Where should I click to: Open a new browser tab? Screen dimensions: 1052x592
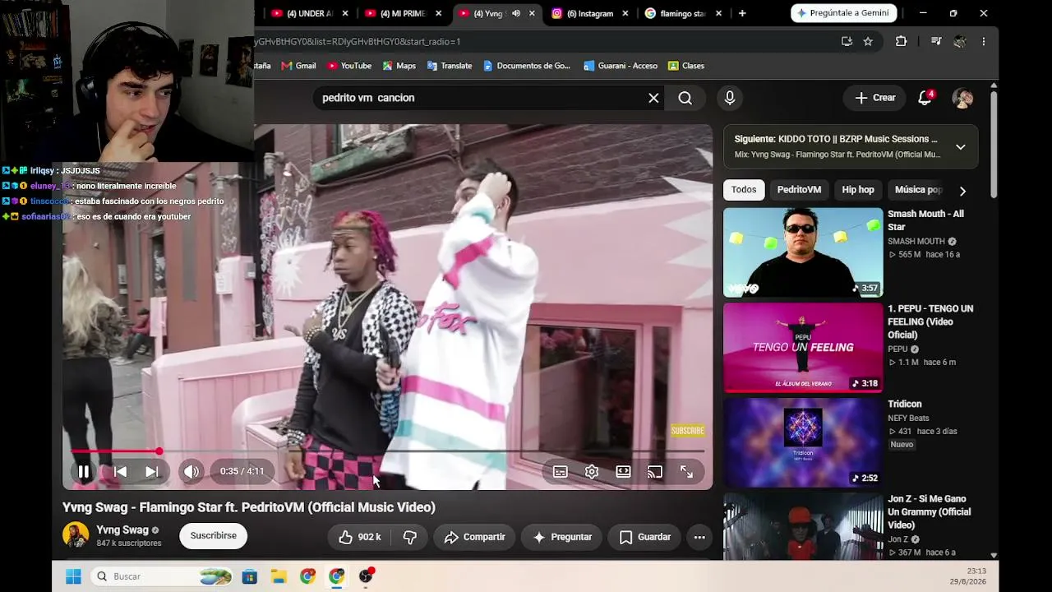tap(742, 13)
